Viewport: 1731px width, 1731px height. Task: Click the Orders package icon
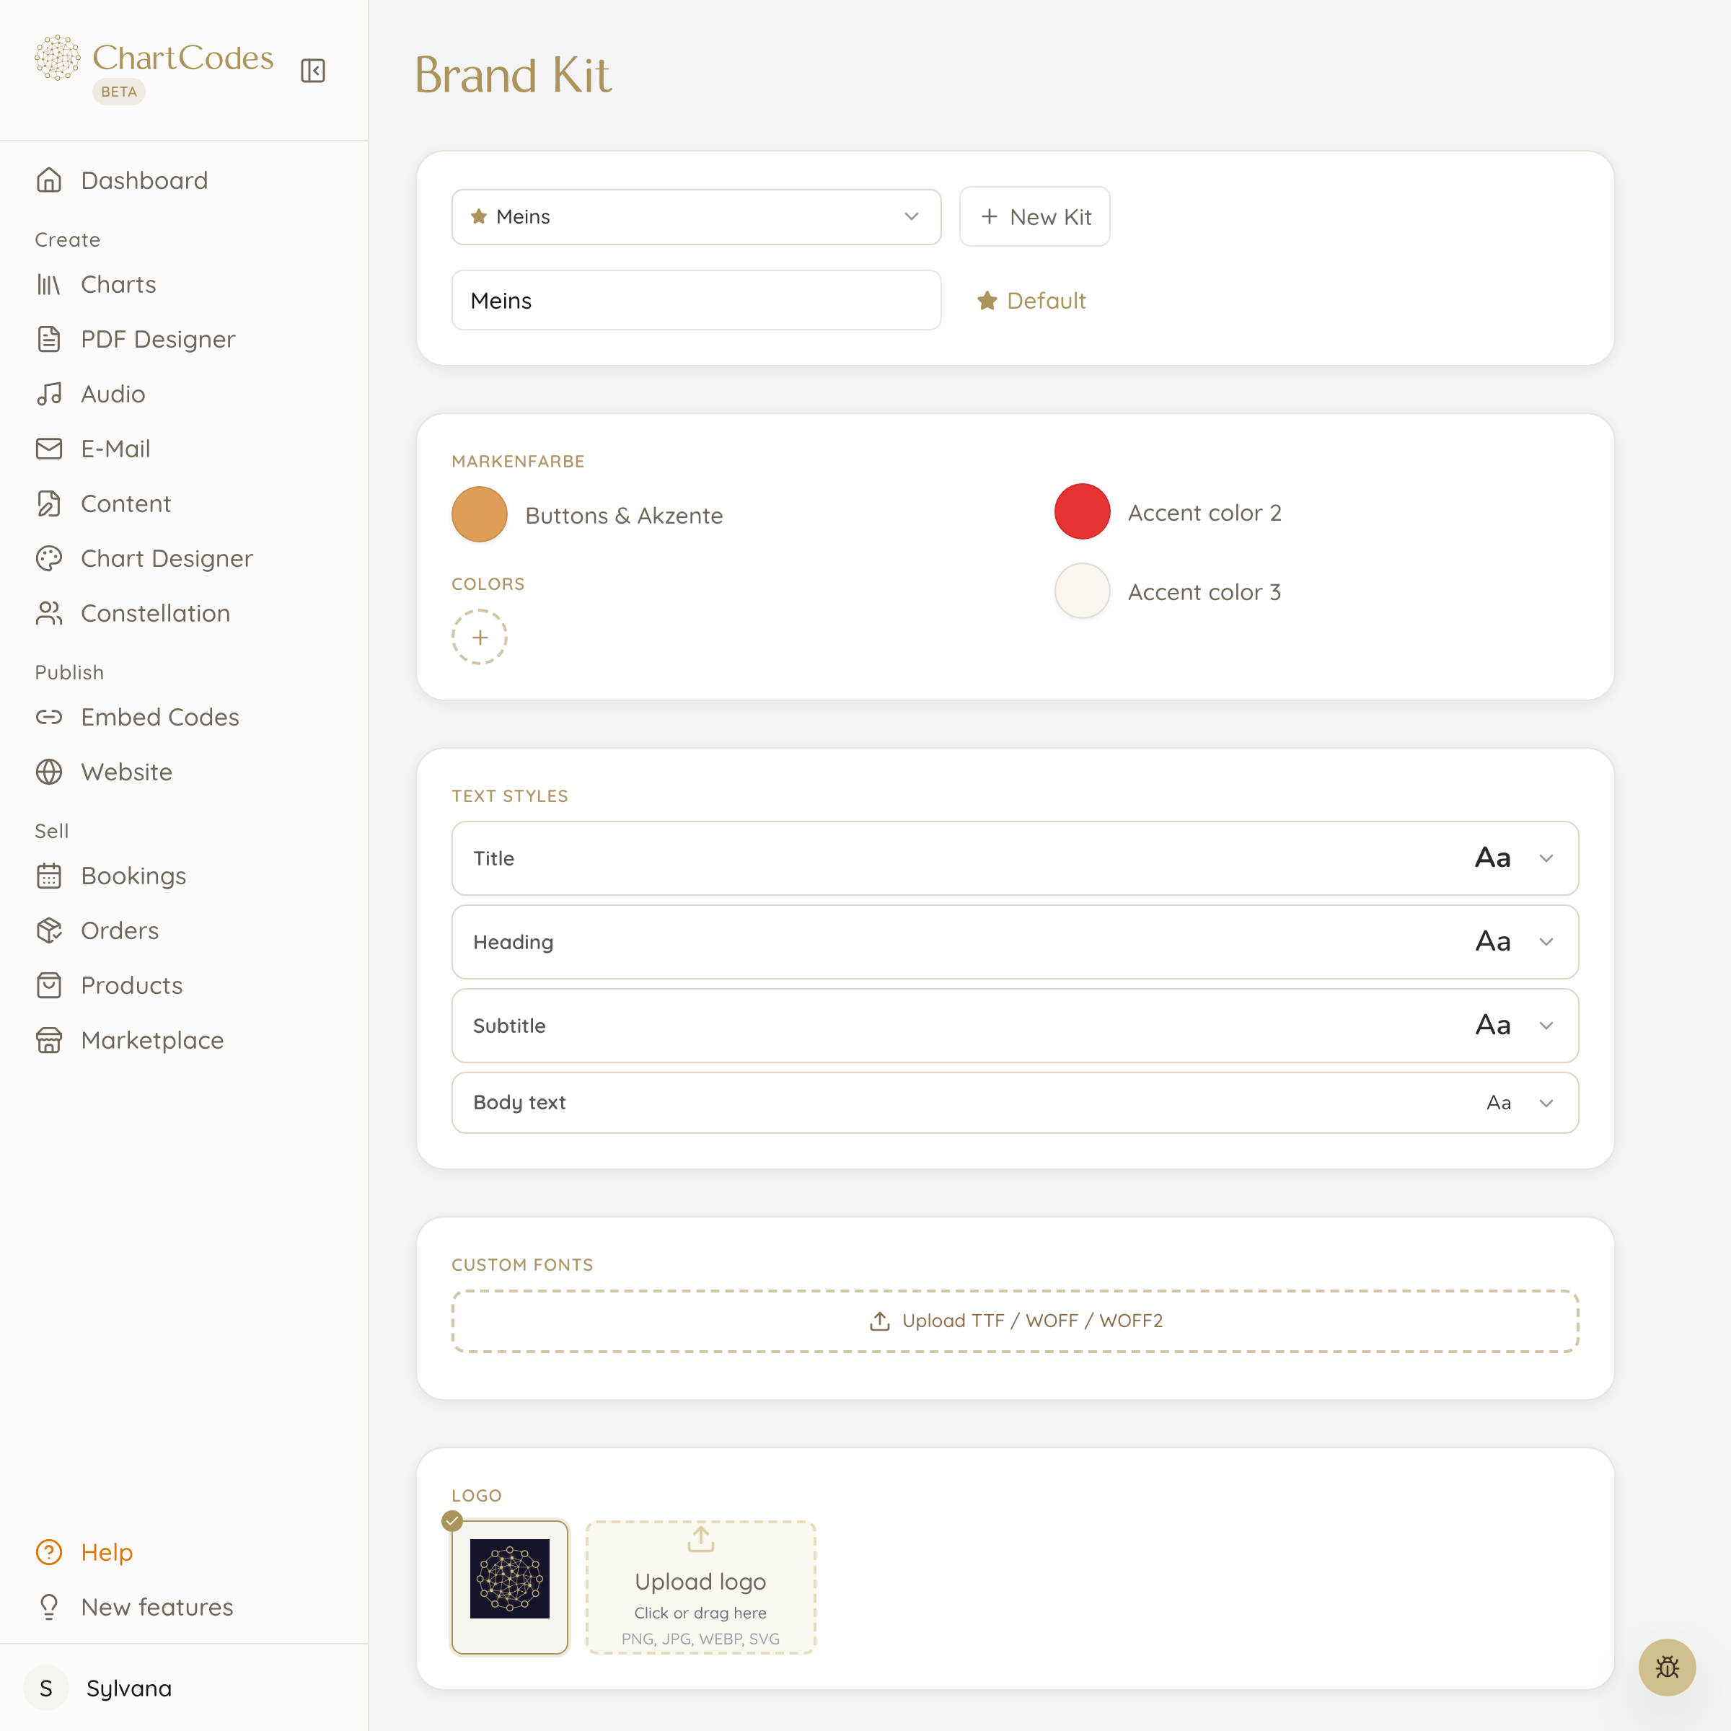coord(49,930)
